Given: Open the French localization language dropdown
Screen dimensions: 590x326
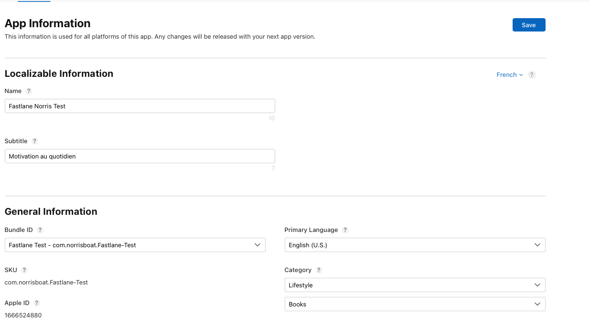Looking at the screenshot, I should [x=521, y=74].
